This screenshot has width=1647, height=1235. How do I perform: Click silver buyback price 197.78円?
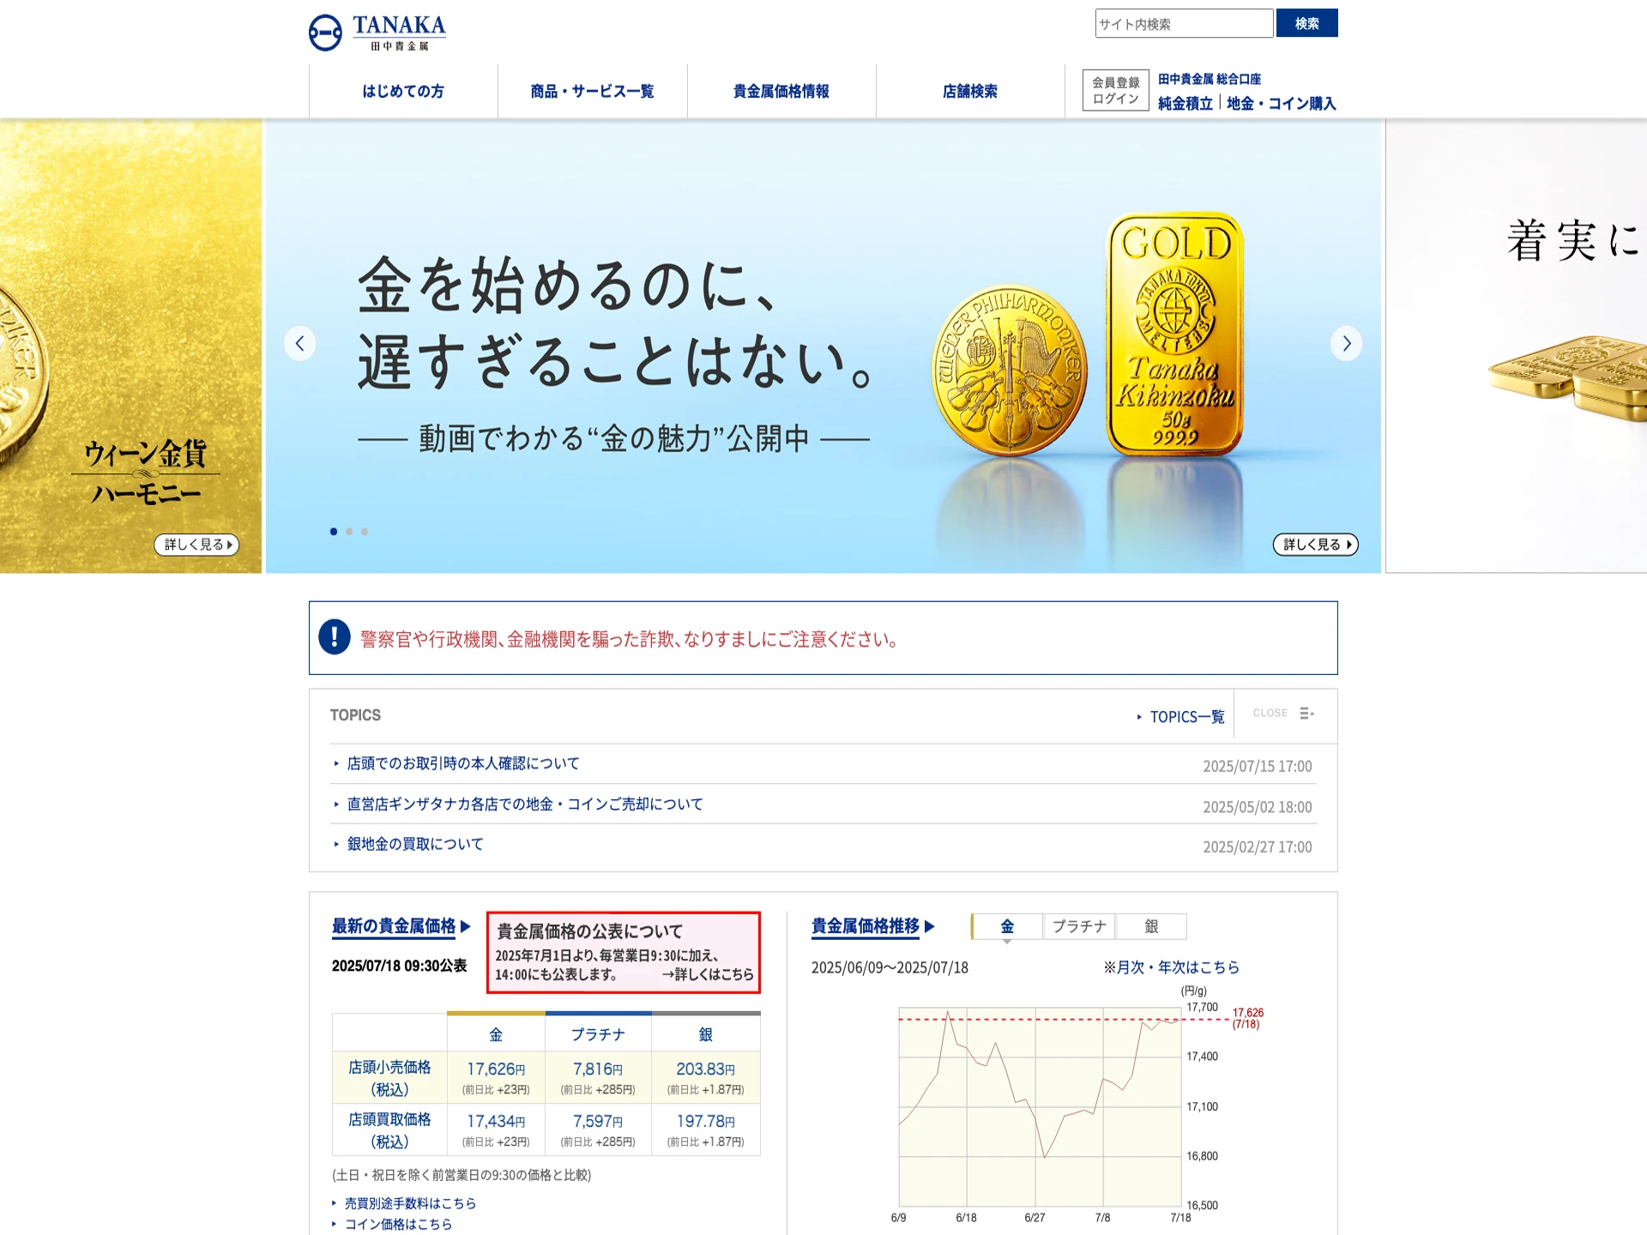click(706, 1122)
